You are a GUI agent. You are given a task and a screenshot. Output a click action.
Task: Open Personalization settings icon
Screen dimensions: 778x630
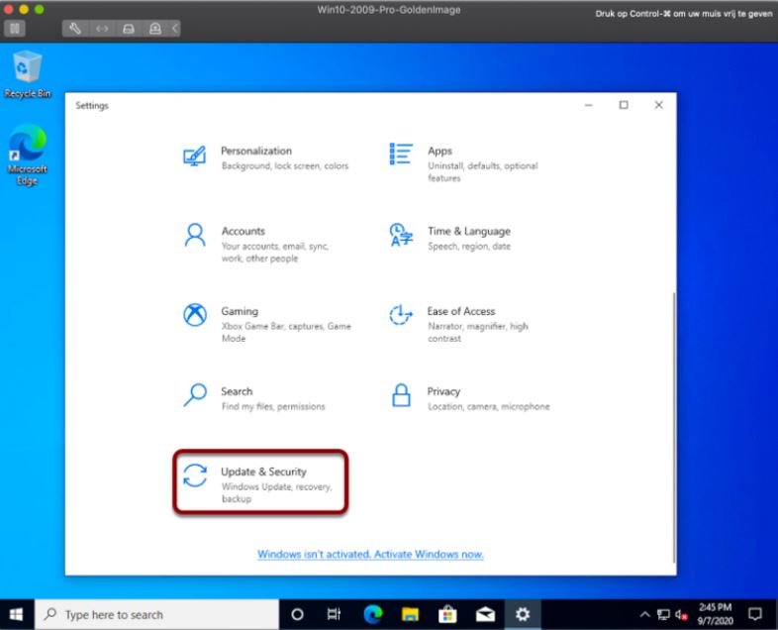194,156
